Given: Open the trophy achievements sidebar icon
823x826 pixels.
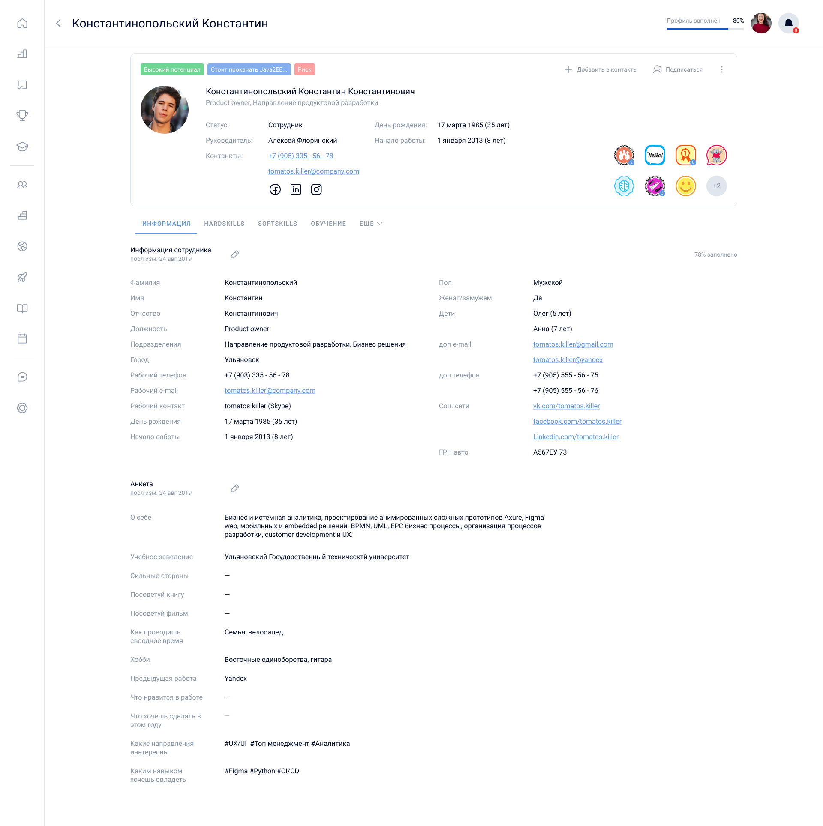Looking at the screenshot, I should pos(22,116).
